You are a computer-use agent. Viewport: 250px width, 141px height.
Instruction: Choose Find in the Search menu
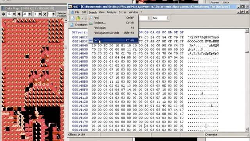pyautogui.click(x=113, y=18)
